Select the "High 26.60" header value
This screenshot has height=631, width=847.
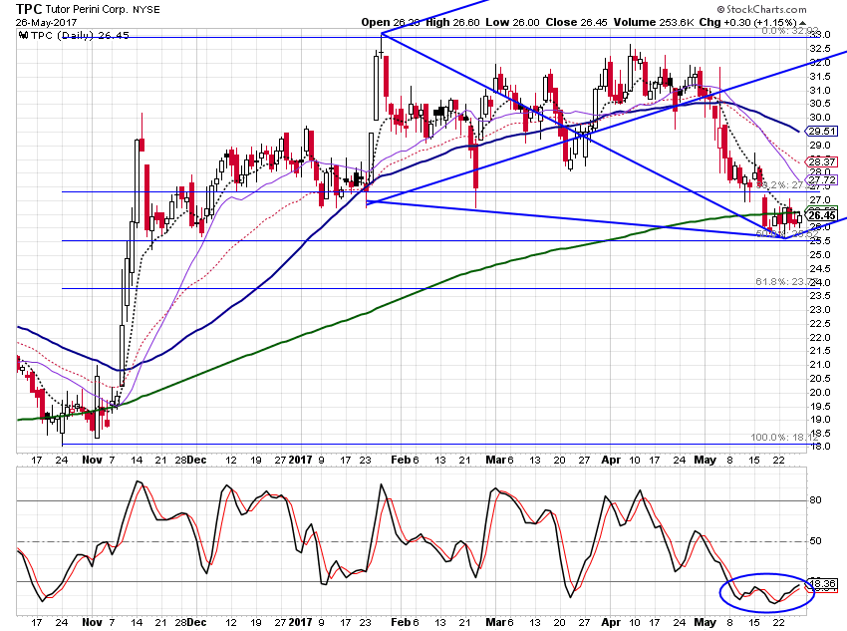[x=452, y=23]
